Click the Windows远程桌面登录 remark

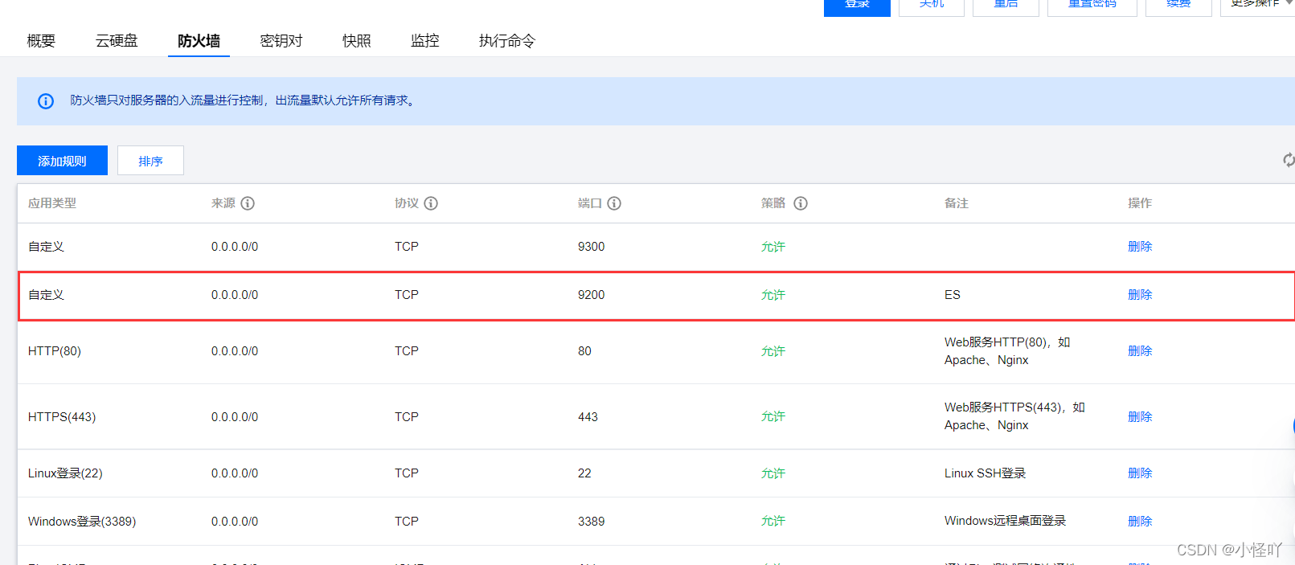1005,521
